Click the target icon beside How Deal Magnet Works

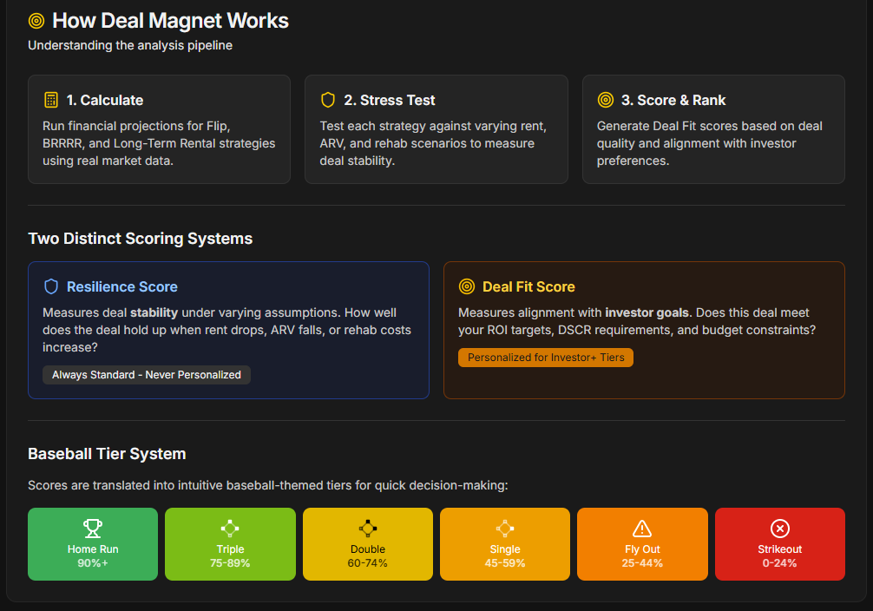pos(36,21)
